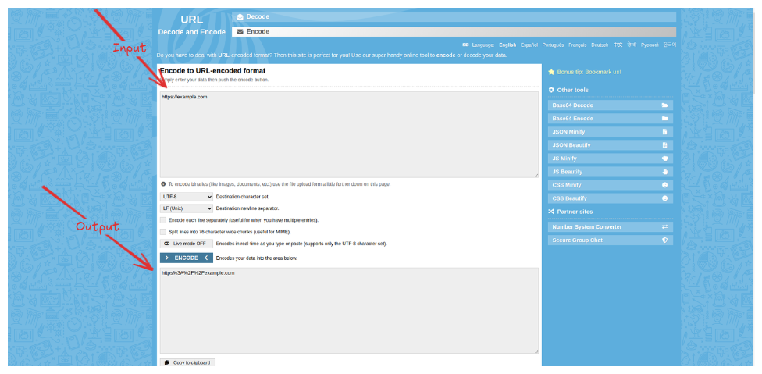This screenshot has width=762, height=374.
Task: Enable Split lines into 76 character chunks
Action: click(163, 232)
